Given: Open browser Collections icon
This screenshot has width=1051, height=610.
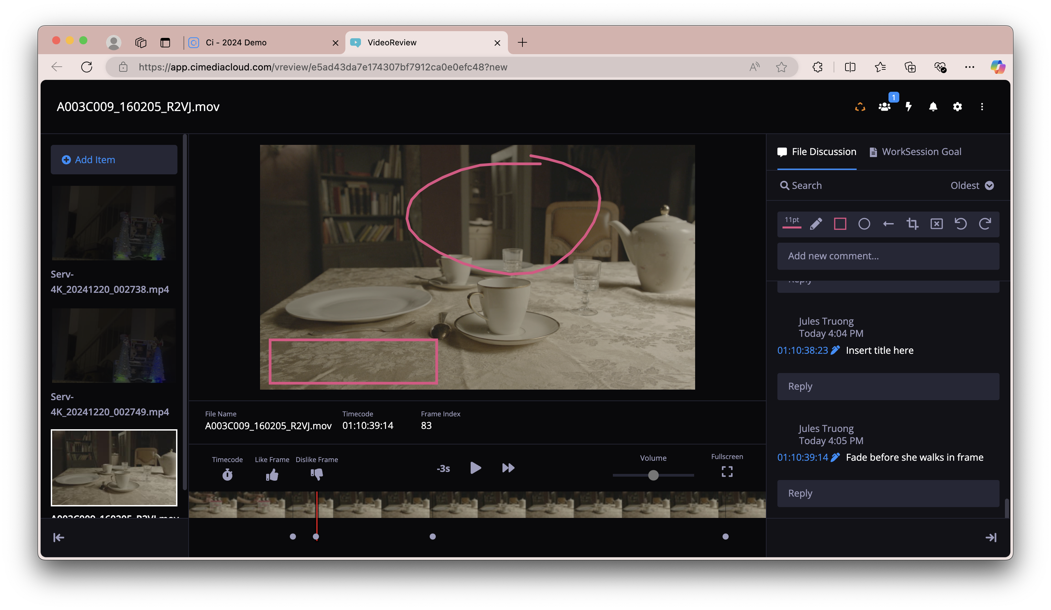Looking at the screenshot, I should coord(910,67).
